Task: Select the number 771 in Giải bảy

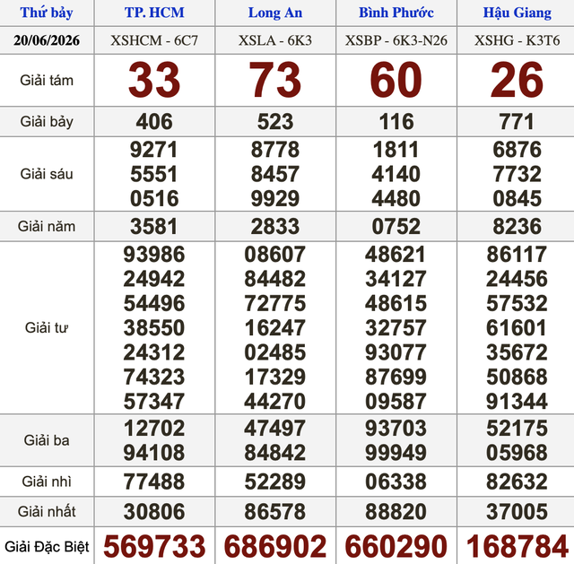Action: [x=517, y=122]
